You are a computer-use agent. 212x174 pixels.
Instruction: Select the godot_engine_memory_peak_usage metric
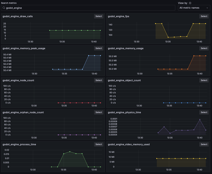coord(99,48)
